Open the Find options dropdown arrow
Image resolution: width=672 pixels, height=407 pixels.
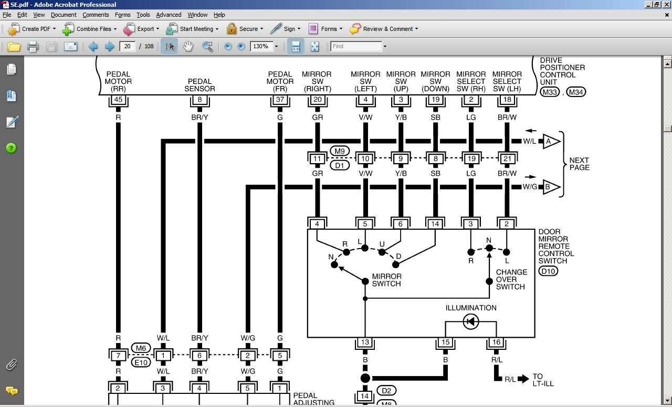385,47
